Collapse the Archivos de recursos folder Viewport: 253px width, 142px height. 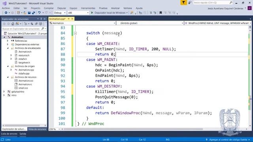coord(8,77)
